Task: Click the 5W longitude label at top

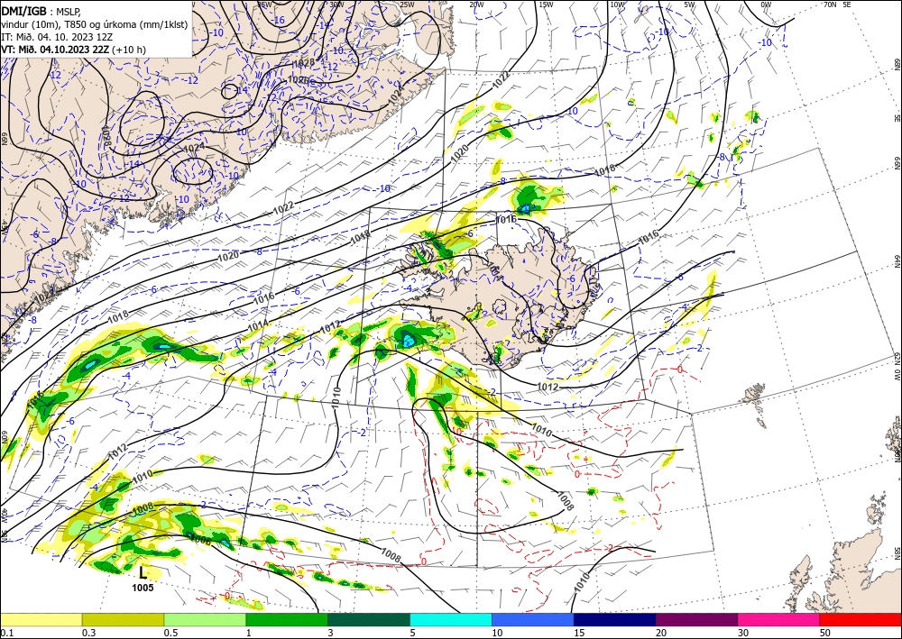Action: 690,5
